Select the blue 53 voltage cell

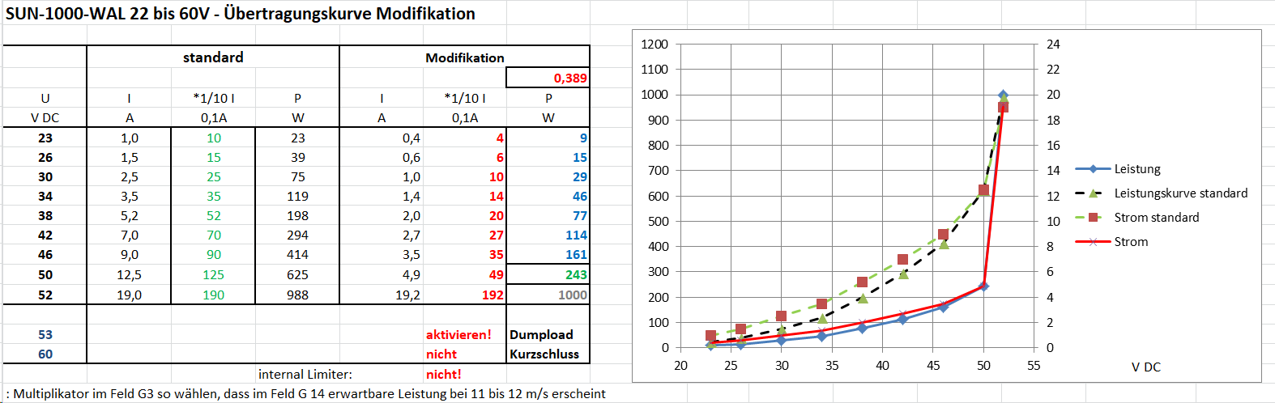[x=45, y=335]
